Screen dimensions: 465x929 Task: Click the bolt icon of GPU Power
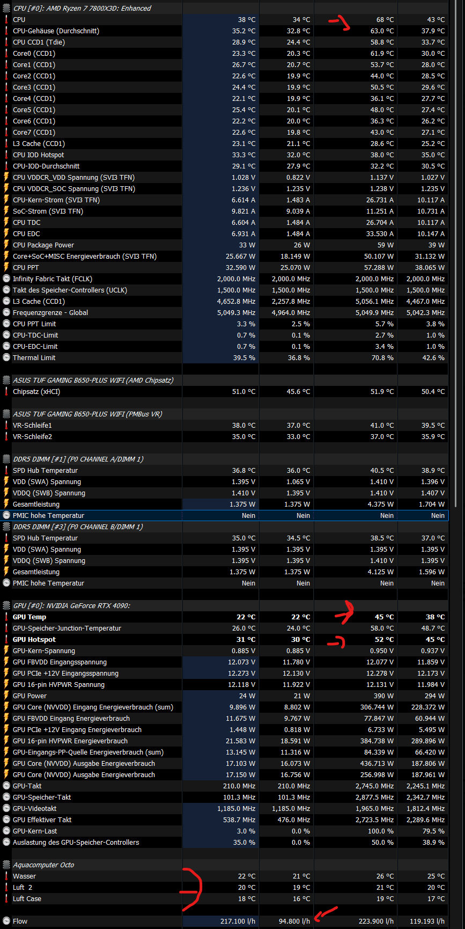(x=6, y=696)
